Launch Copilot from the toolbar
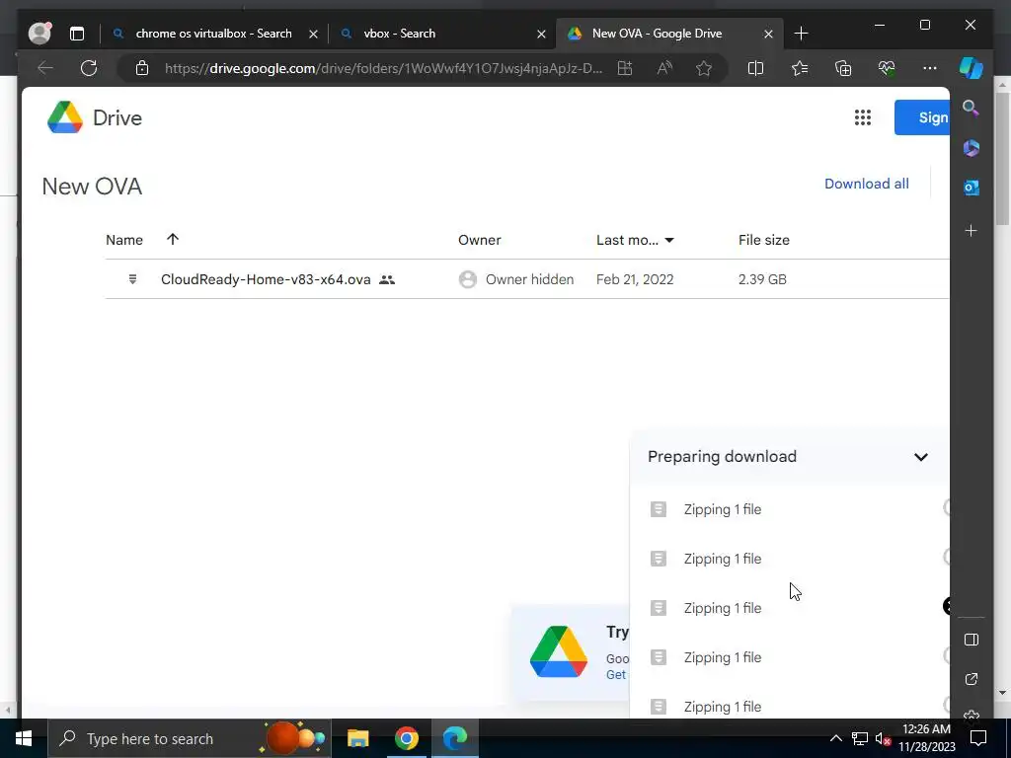1011x758 pixels. click(x=972, y=68)
